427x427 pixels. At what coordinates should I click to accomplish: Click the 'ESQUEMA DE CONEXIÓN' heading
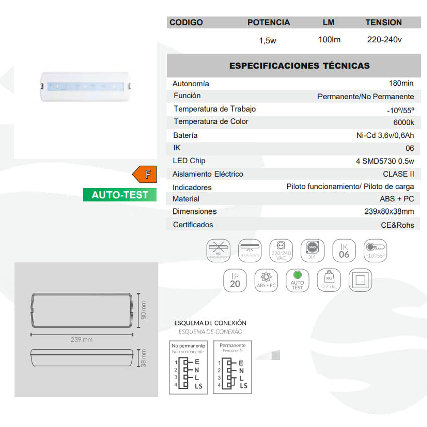point(210,323)
